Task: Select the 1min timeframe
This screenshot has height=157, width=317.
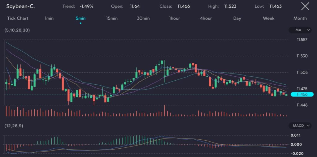Action: [49, 18]
